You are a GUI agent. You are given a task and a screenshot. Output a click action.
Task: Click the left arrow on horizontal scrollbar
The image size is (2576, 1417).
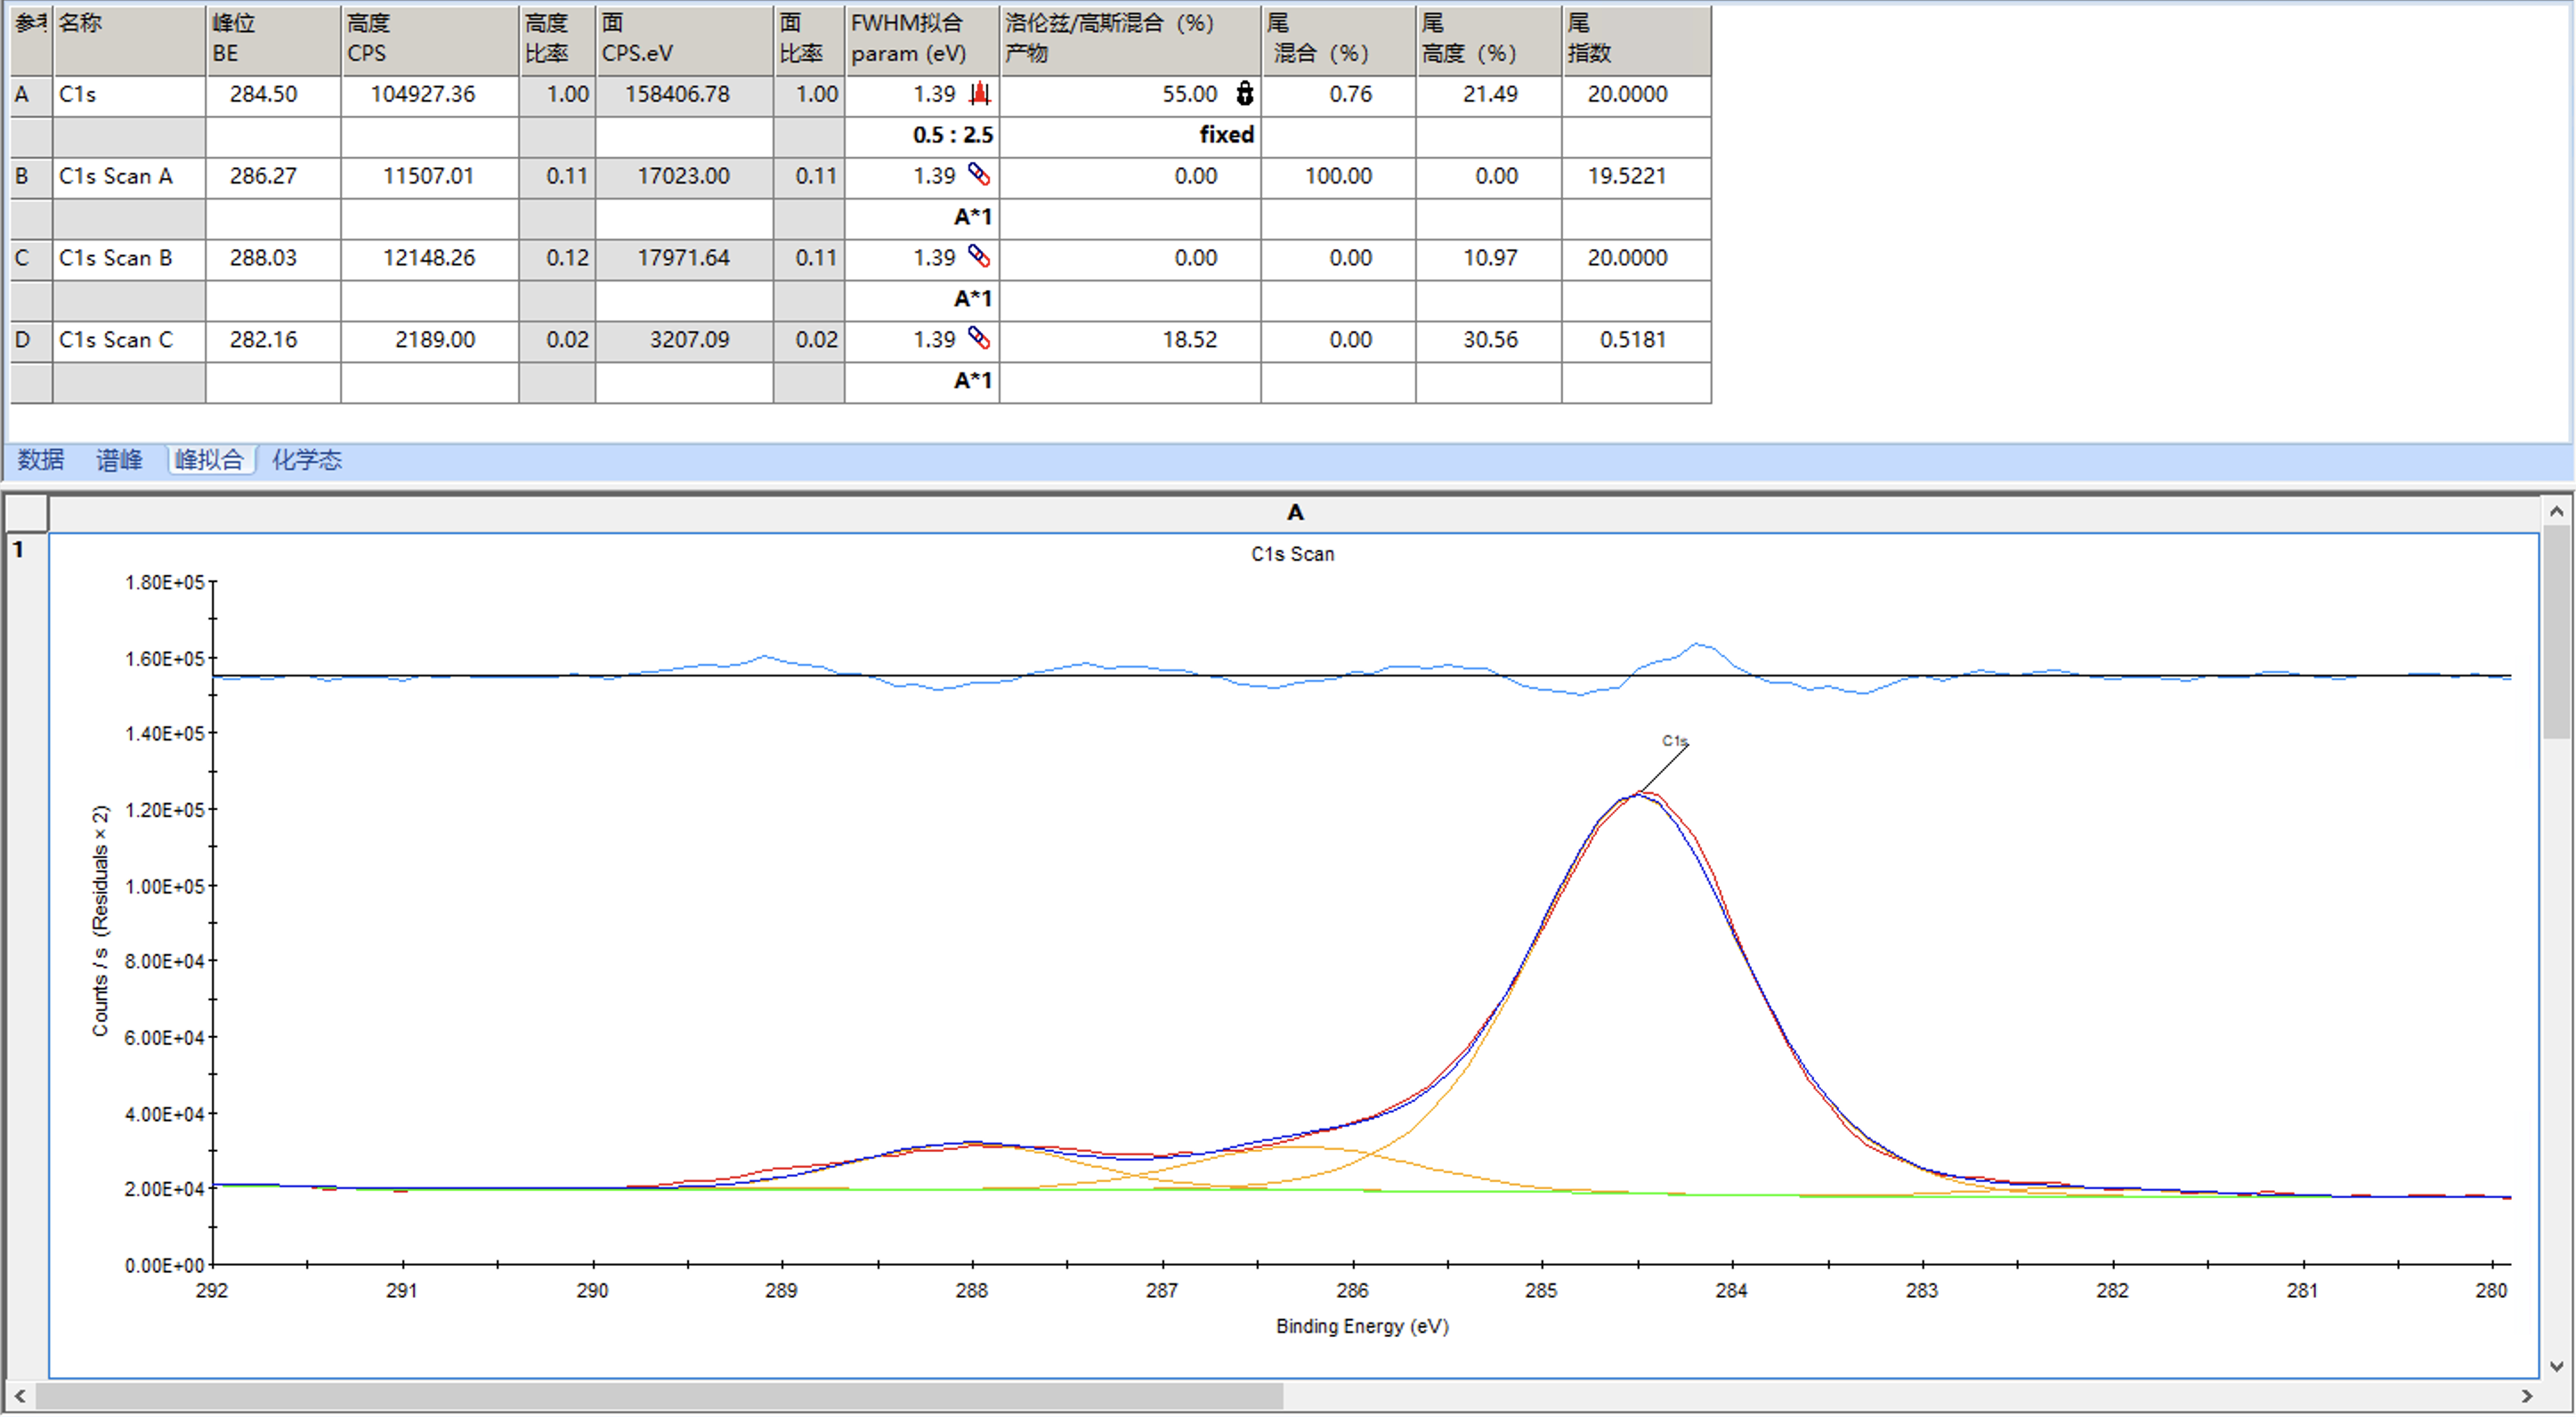[19, 1395]
